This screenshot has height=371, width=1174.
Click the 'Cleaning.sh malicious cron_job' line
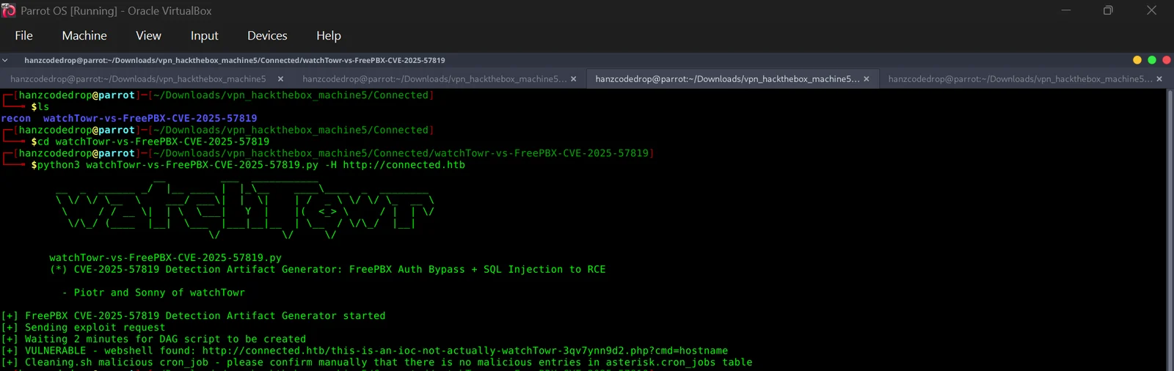(376, 362)
